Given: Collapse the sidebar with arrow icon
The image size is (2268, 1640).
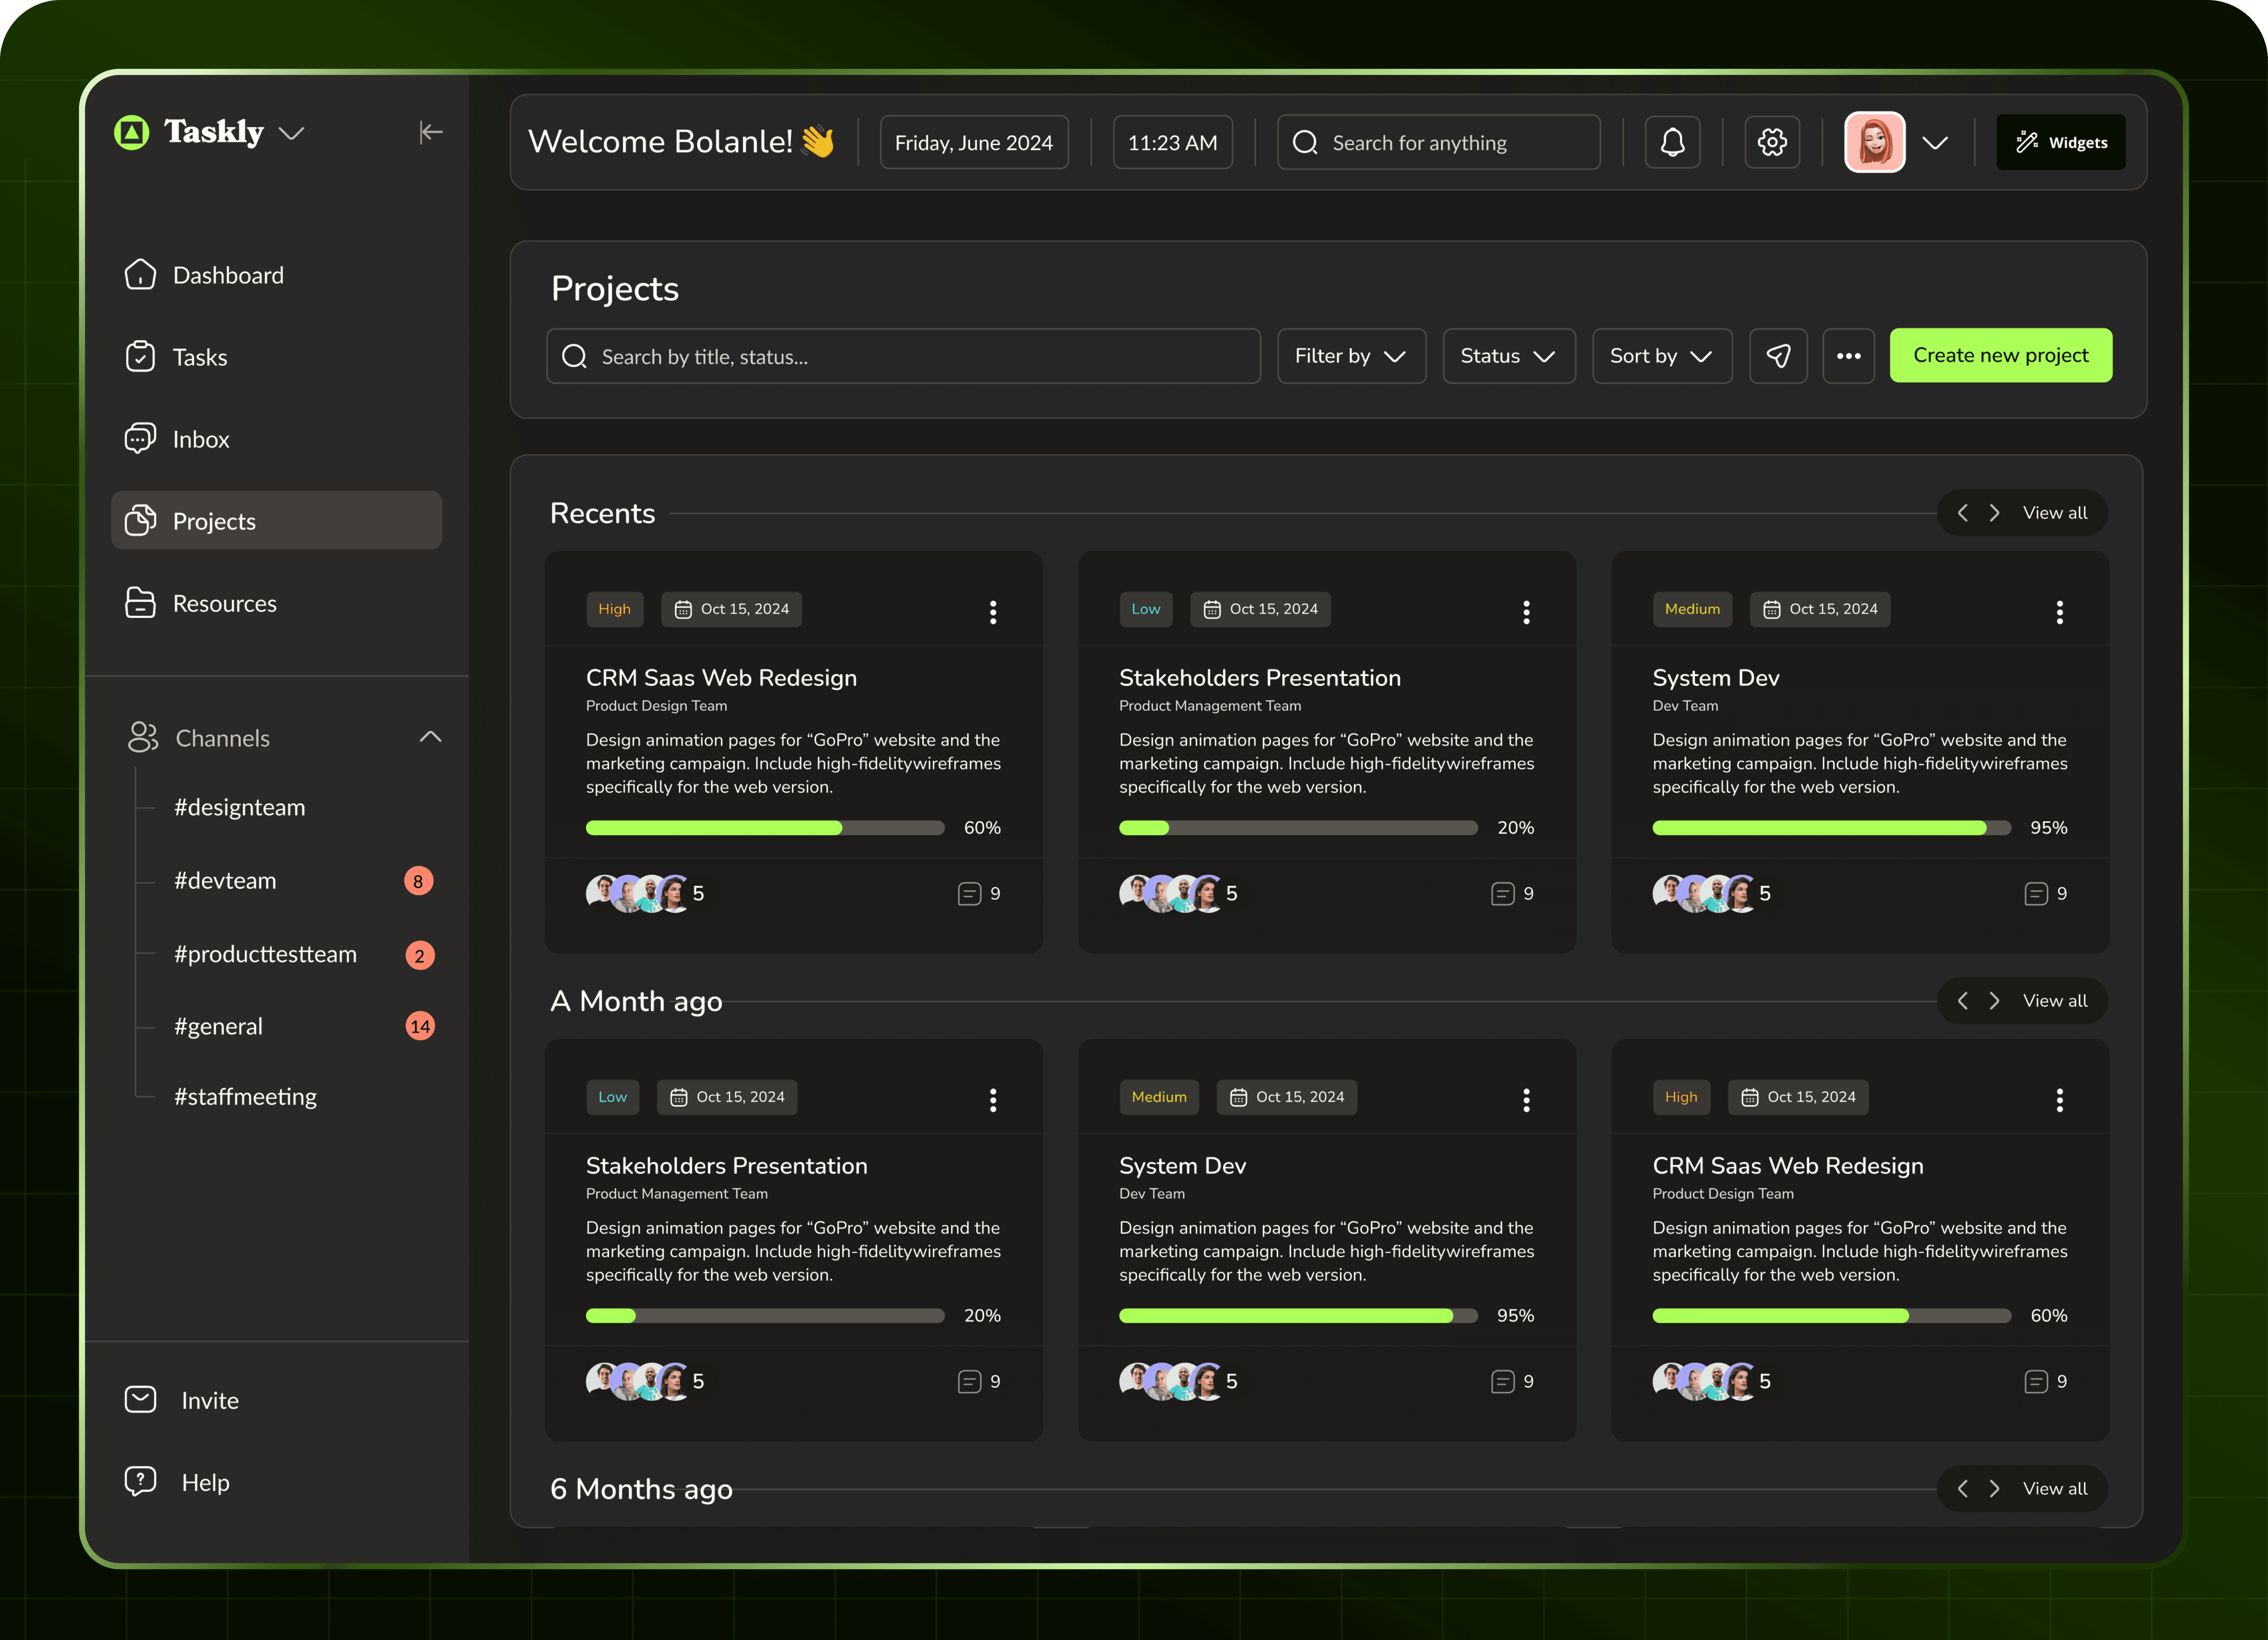Looking at the screenshot, I should point(430,132).
